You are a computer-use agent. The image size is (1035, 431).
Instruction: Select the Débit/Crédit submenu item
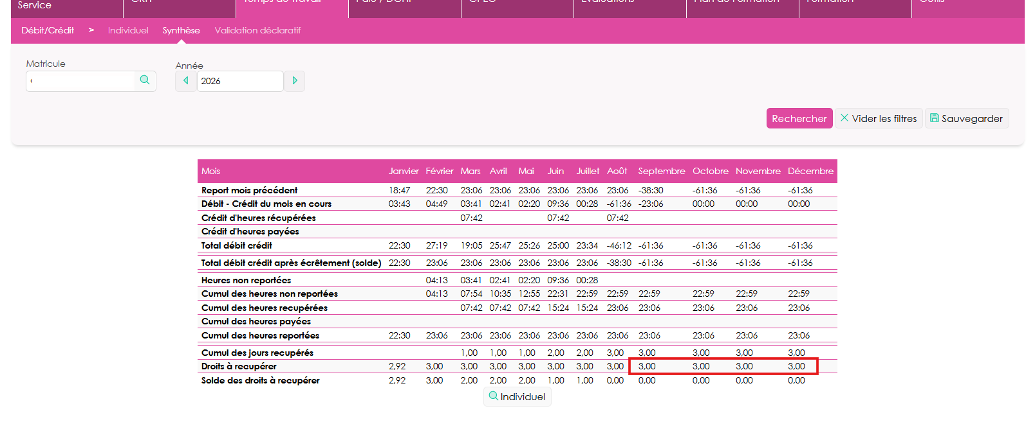(48, 30)
